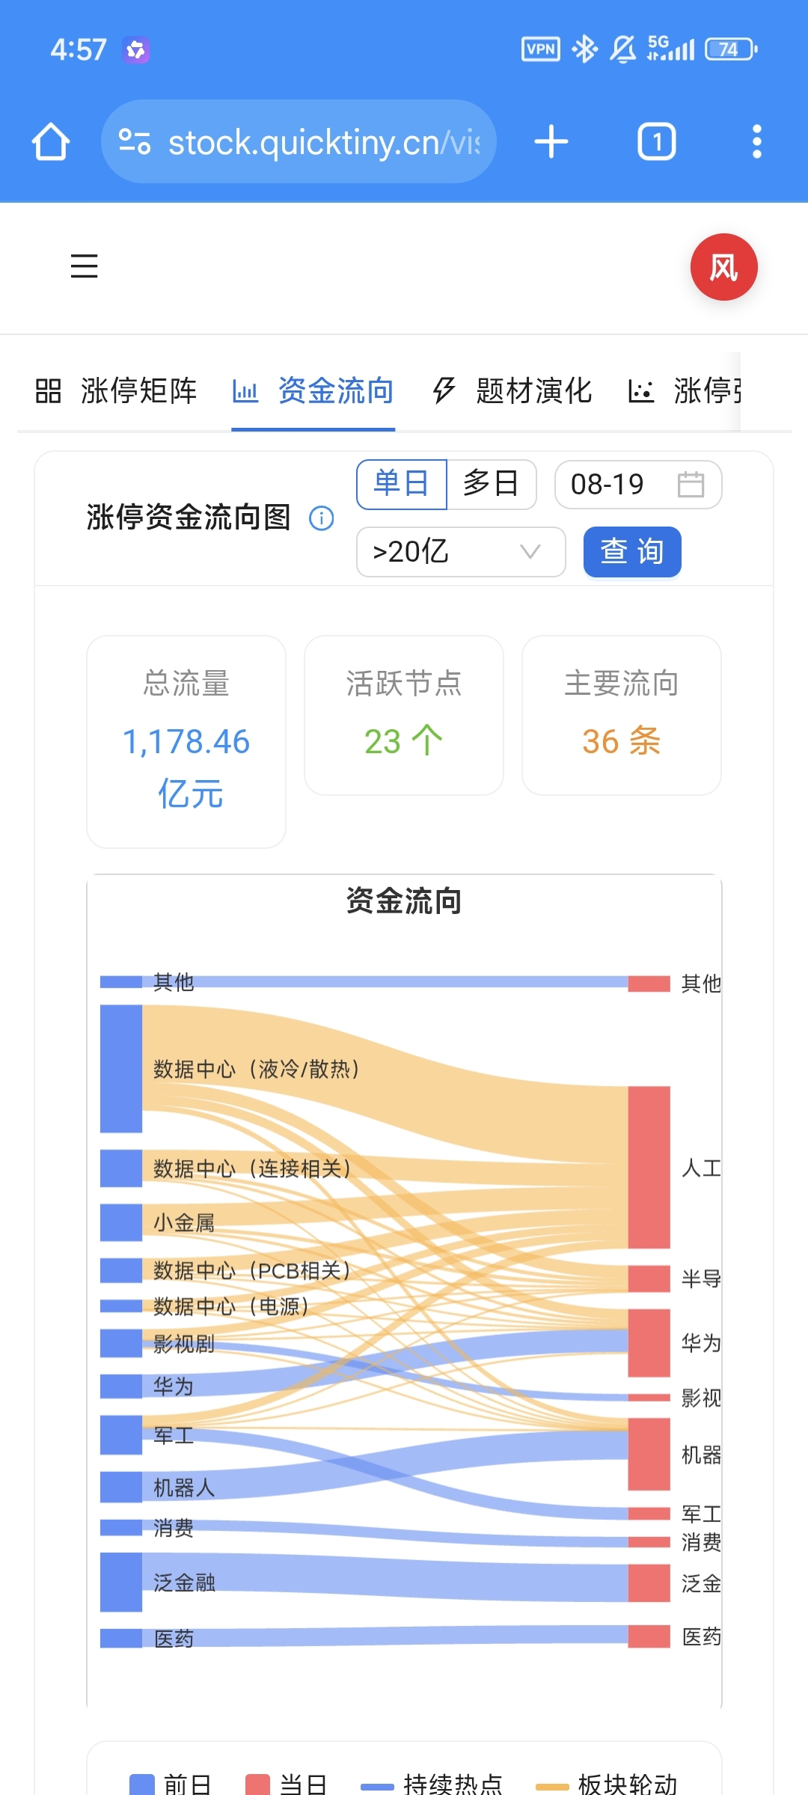Select the 单日 mode option
This screenshot has height=1795, width=808.
402,484
